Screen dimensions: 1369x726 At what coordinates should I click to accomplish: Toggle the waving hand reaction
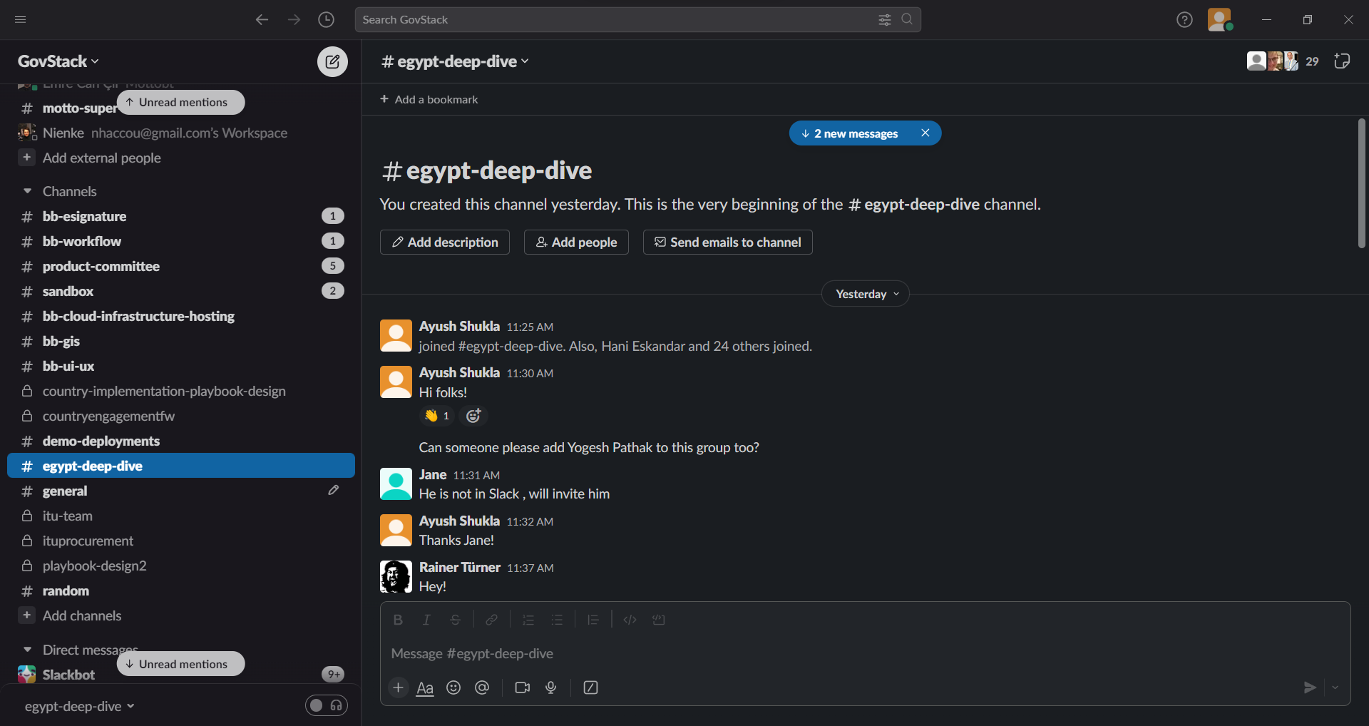click(437, 416)
